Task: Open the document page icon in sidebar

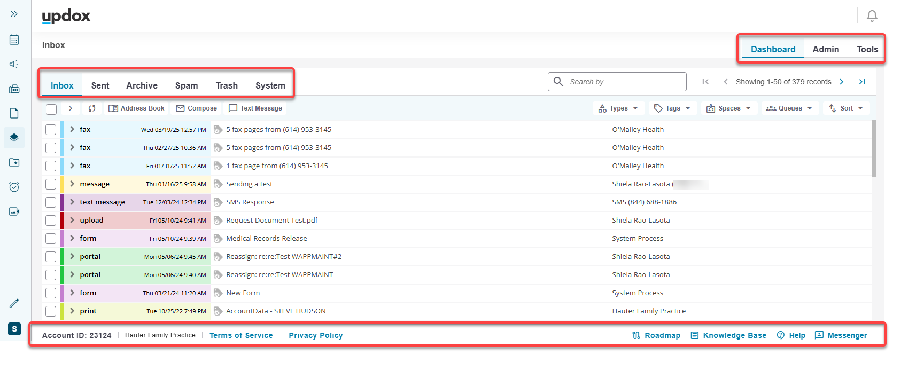Action: [x=14, y=113]
